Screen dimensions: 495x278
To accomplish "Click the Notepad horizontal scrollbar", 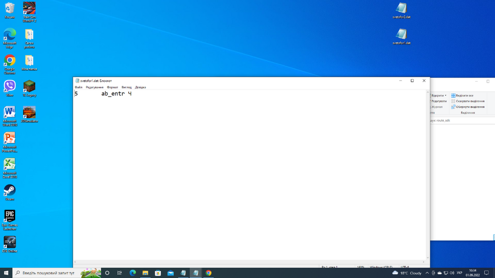I will [247, 262].
